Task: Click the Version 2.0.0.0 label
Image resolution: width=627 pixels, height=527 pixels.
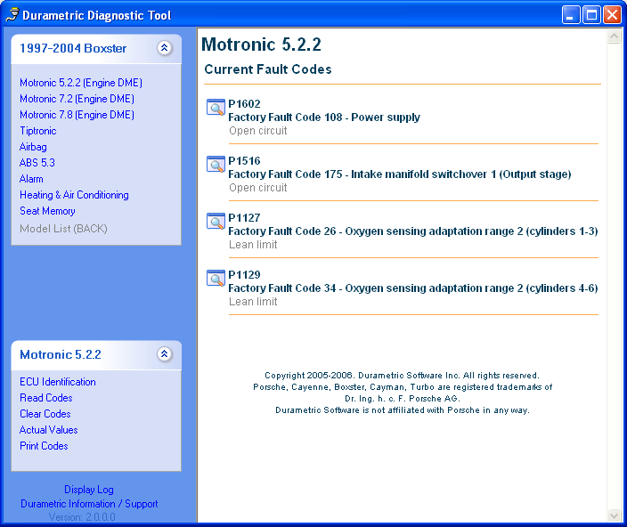Action: [x=82, y=517]
